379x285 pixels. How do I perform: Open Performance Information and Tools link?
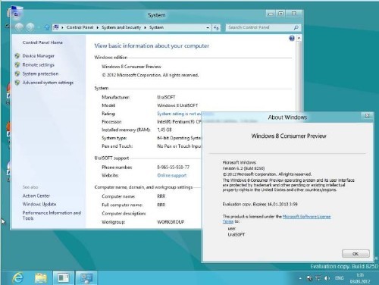click(52, 215)
